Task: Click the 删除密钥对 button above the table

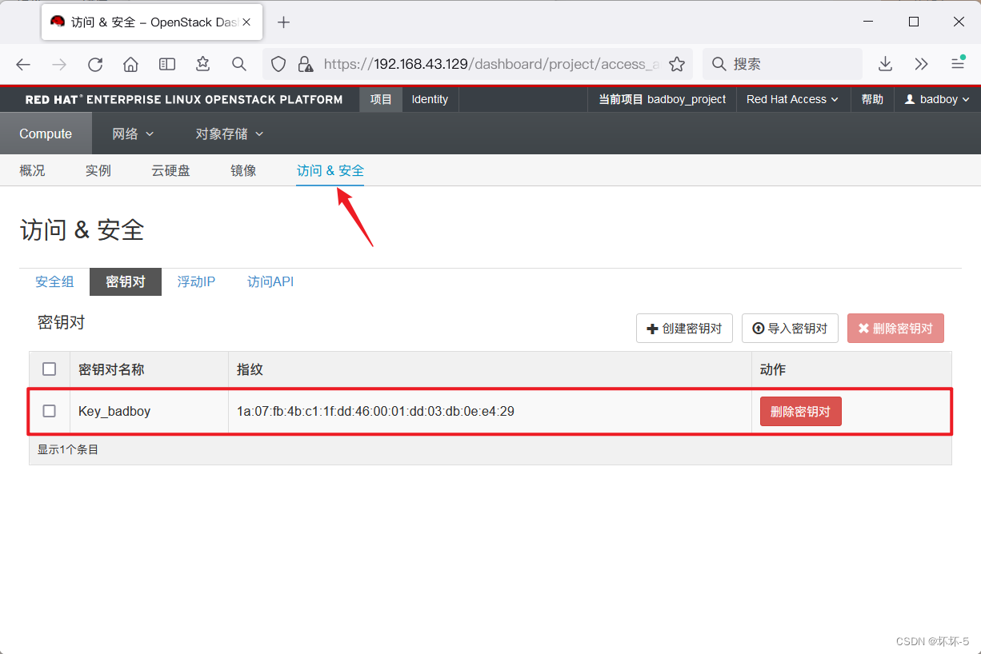Action: coord(895,329)
